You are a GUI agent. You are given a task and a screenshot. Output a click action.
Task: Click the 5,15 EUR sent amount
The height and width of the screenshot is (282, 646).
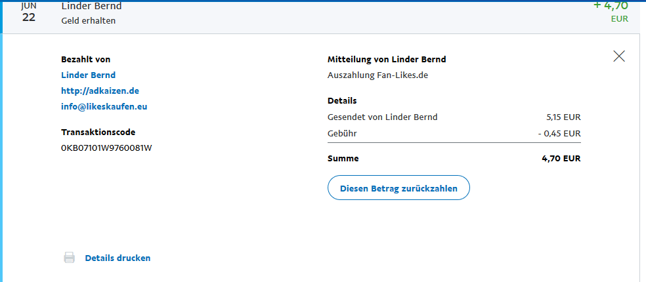coord(563,117)
